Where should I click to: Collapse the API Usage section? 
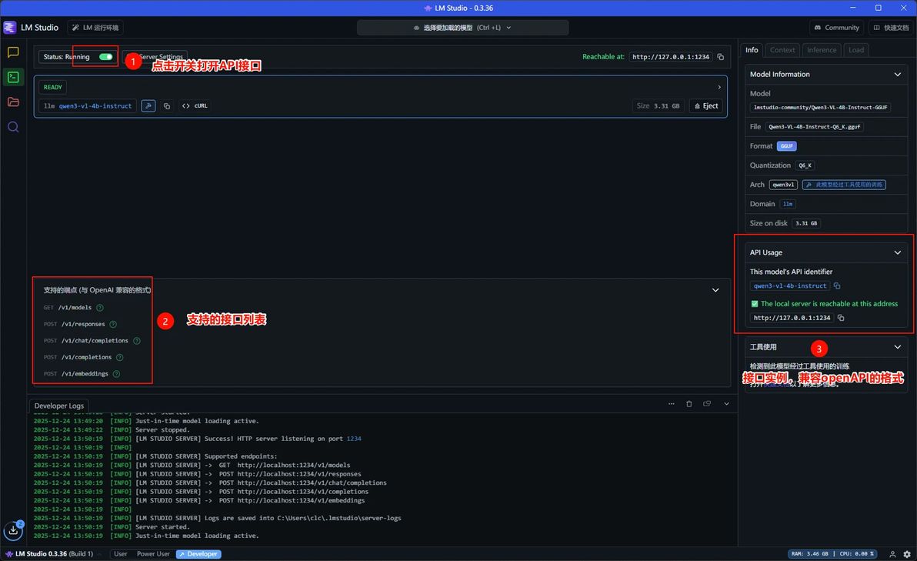click(x=897, y=252)
